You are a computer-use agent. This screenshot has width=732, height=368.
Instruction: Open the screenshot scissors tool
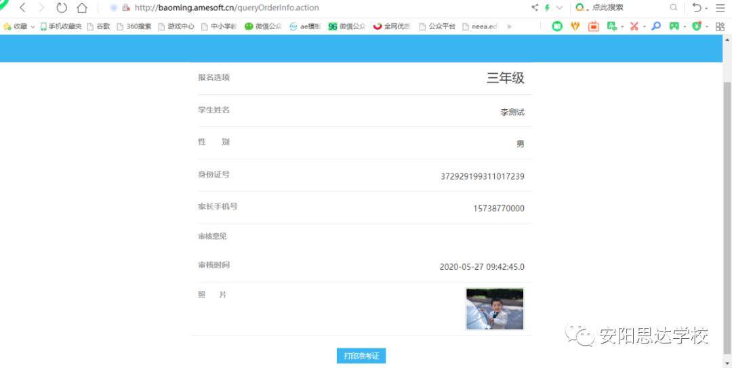pyautogui.click(x=634, y=26)
